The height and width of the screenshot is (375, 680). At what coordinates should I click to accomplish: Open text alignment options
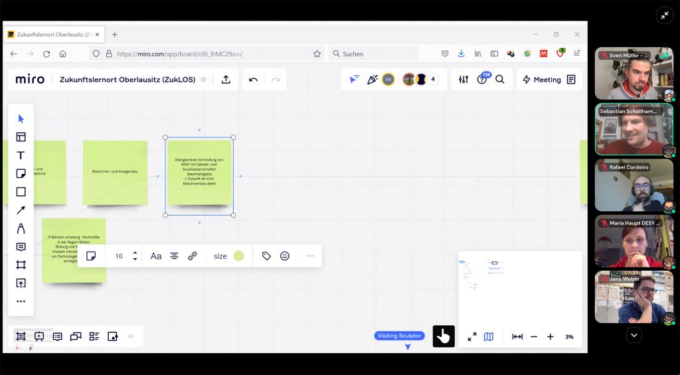[174, 256]
